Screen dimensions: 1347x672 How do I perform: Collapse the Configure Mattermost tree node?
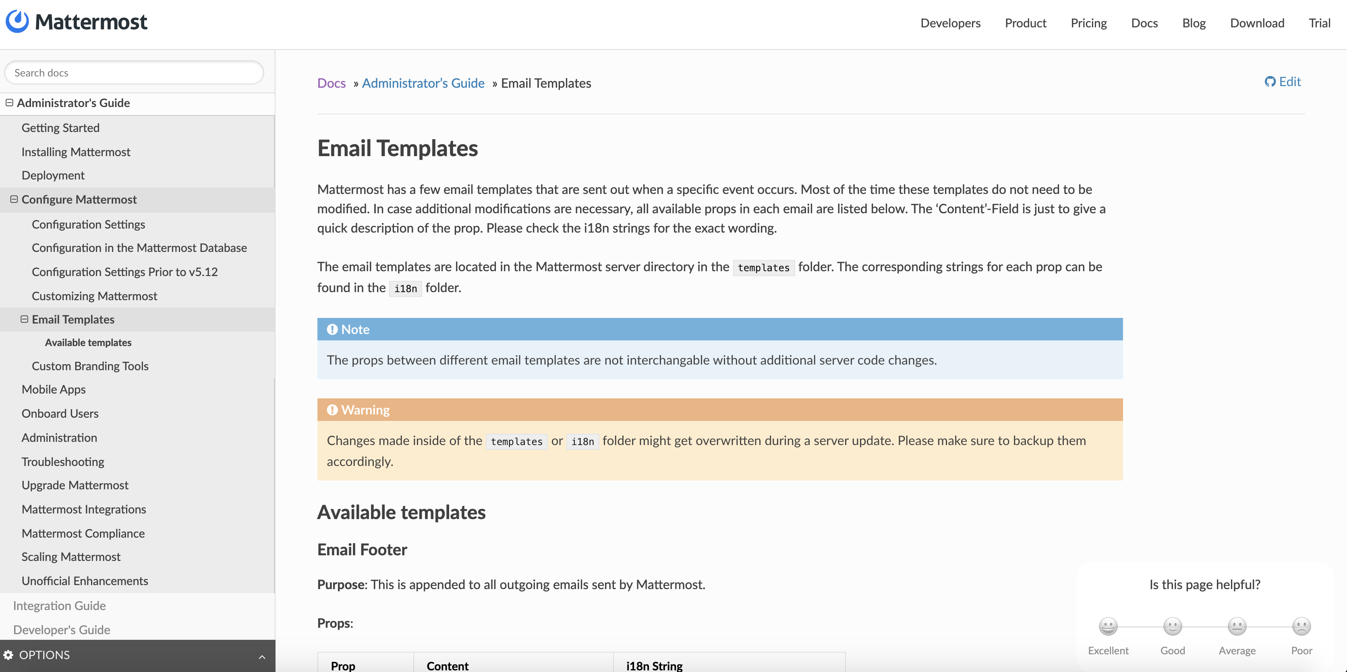click(x=14, y=199)
